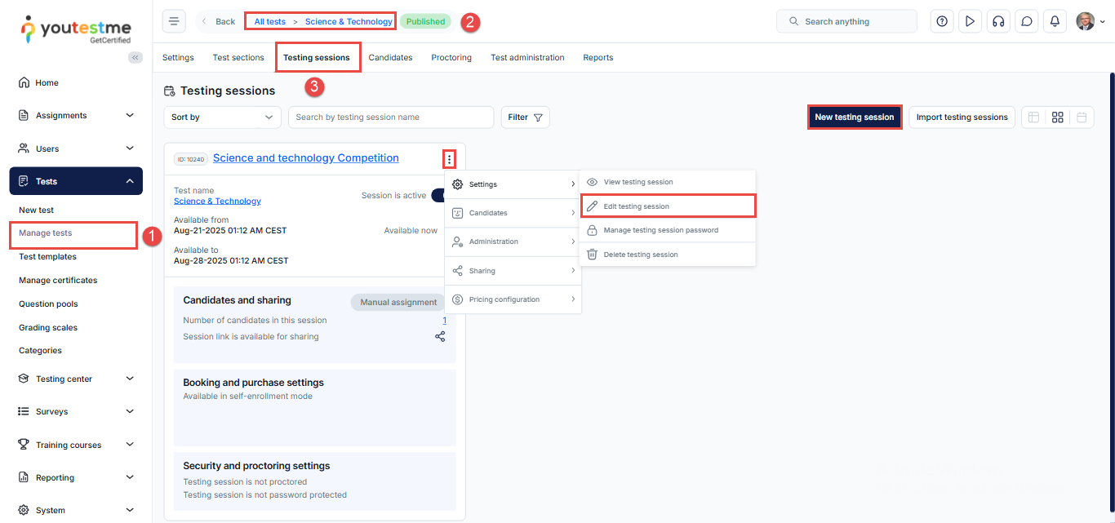
Task: Switch to grid view icon
Action: [1057, 117]
